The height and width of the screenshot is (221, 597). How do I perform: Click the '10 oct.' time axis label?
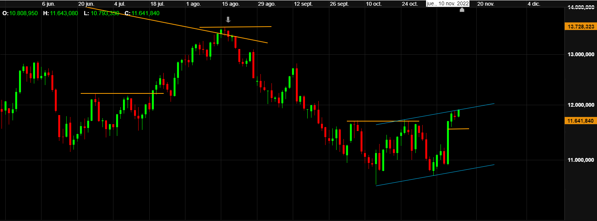tap(374, 4)
